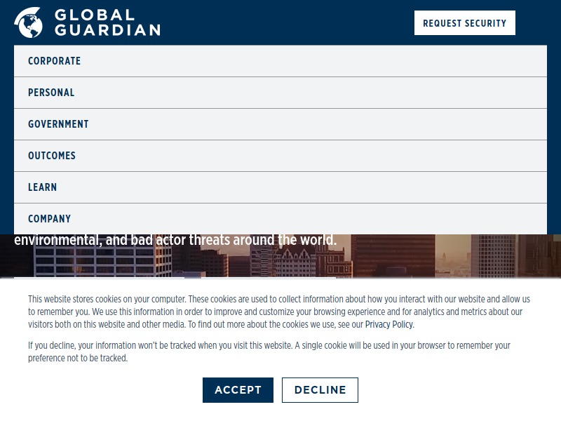Expand the Learn menu section
The width and height of the screenshot is (561, 421).
[x=43, y=187]
